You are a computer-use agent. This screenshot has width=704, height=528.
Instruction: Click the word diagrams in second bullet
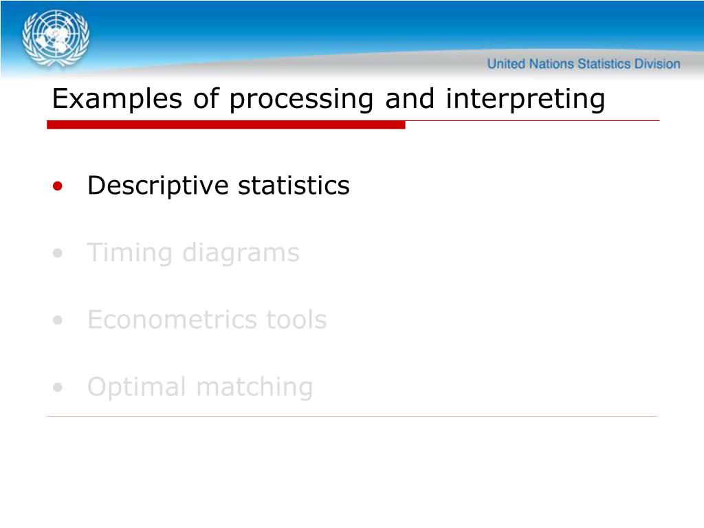(x=241, y=253)
